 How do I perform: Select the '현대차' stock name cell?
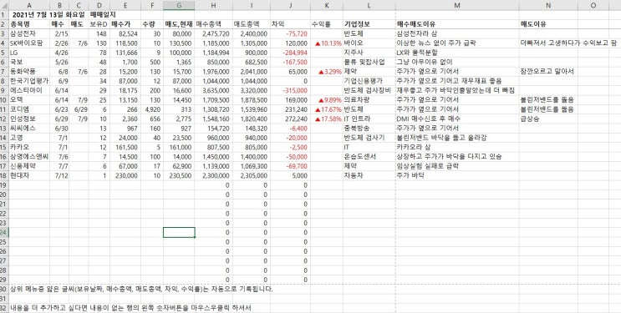coord(29,175)
